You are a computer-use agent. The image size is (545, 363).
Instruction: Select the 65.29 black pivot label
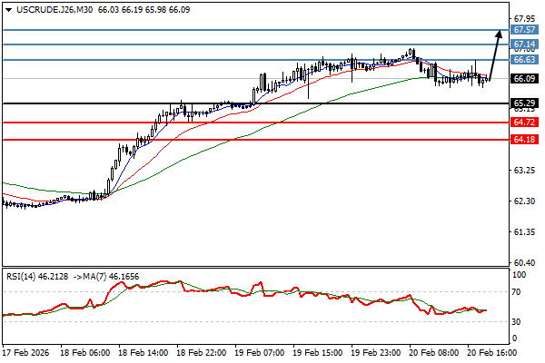tap(522, 103)
